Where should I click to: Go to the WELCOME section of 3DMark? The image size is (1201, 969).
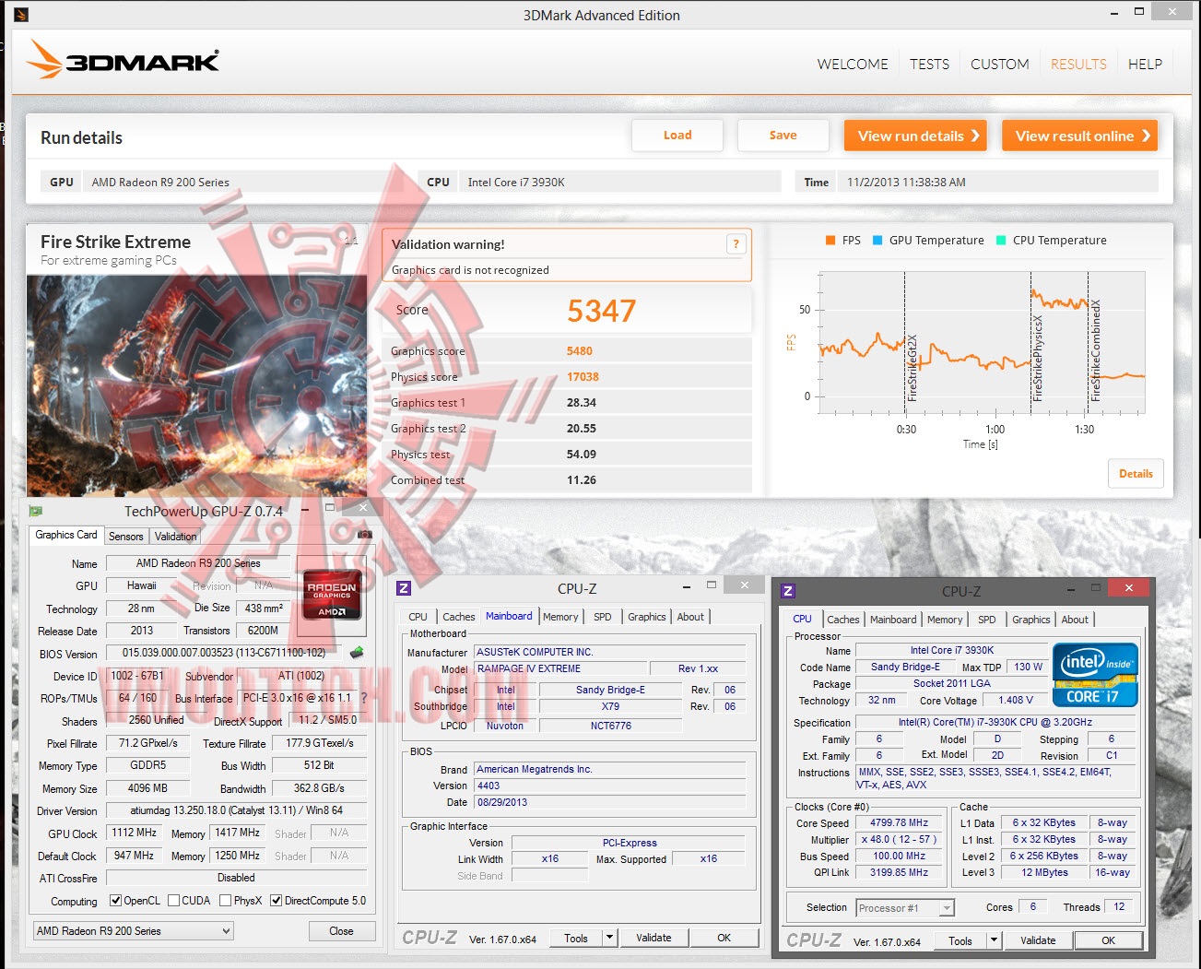tap(853, 65)
